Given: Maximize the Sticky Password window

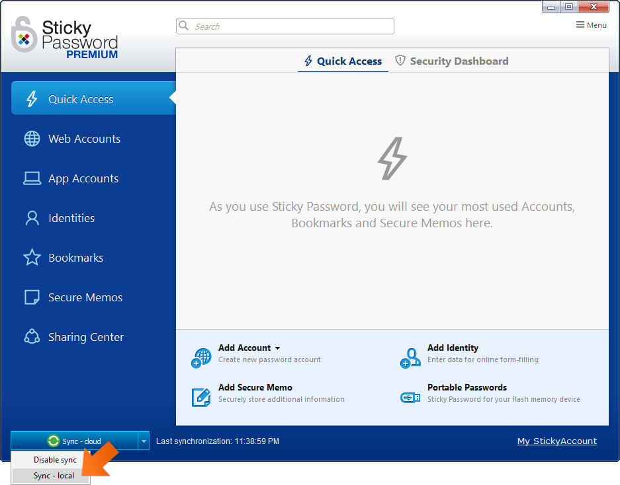Looking at the screenshot, I should click(x=568, y=7).
